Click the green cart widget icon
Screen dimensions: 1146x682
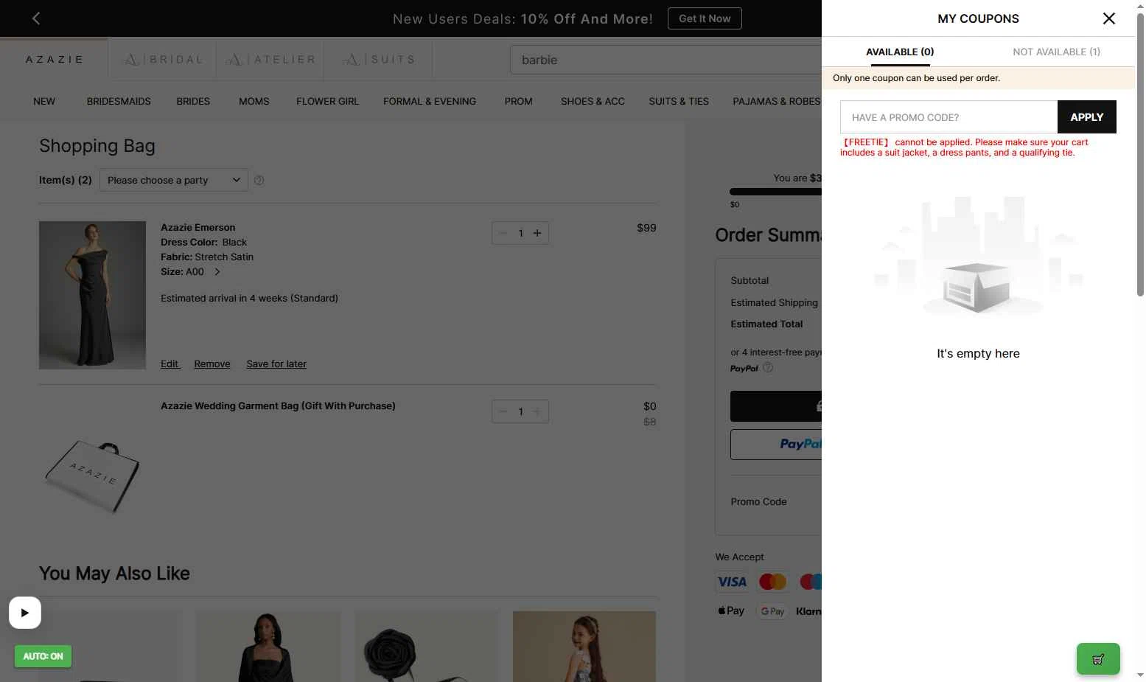(1097, 659)
